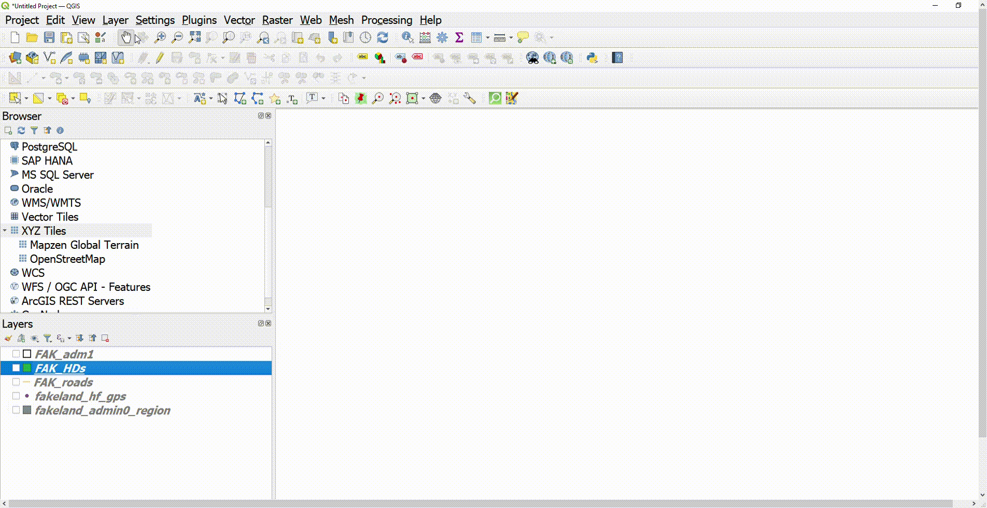Select the FAK_roads layer name

point(63,382)
